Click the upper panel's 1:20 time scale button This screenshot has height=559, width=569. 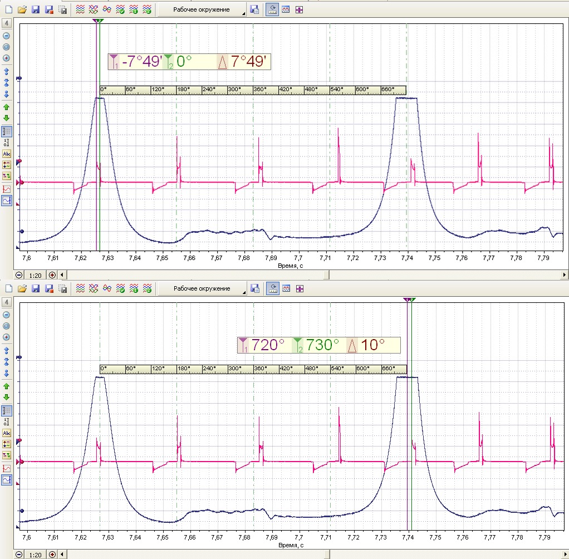35,275
